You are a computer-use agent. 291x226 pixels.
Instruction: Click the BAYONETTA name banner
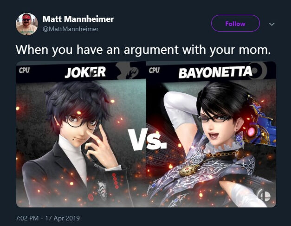pyautogui.click(x=215, y=72)
